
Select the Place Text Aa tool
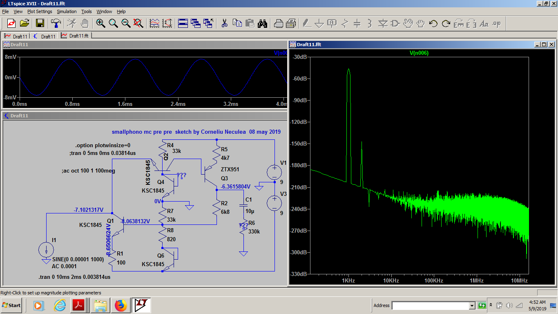point(484,23)
